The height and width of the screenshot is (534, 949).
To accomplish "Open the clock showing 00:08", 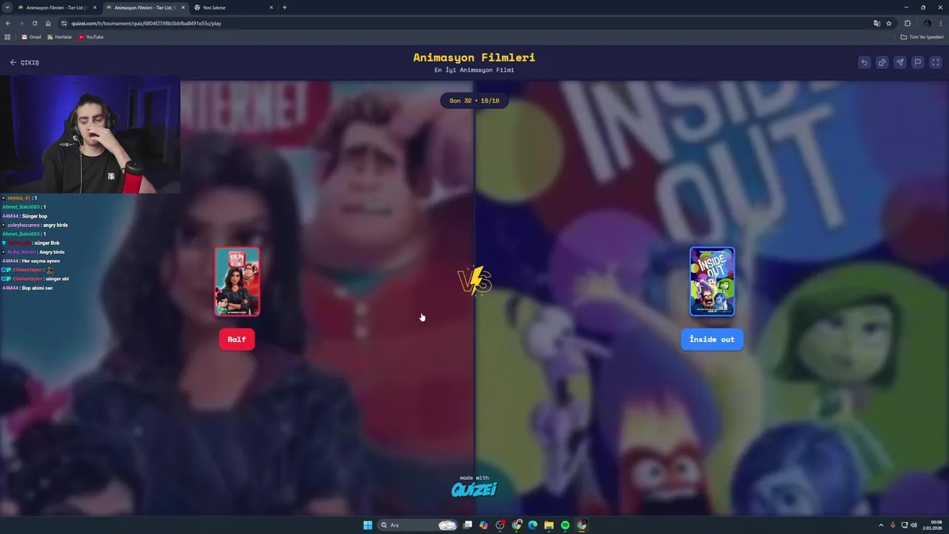I will [x=932, y=525].
